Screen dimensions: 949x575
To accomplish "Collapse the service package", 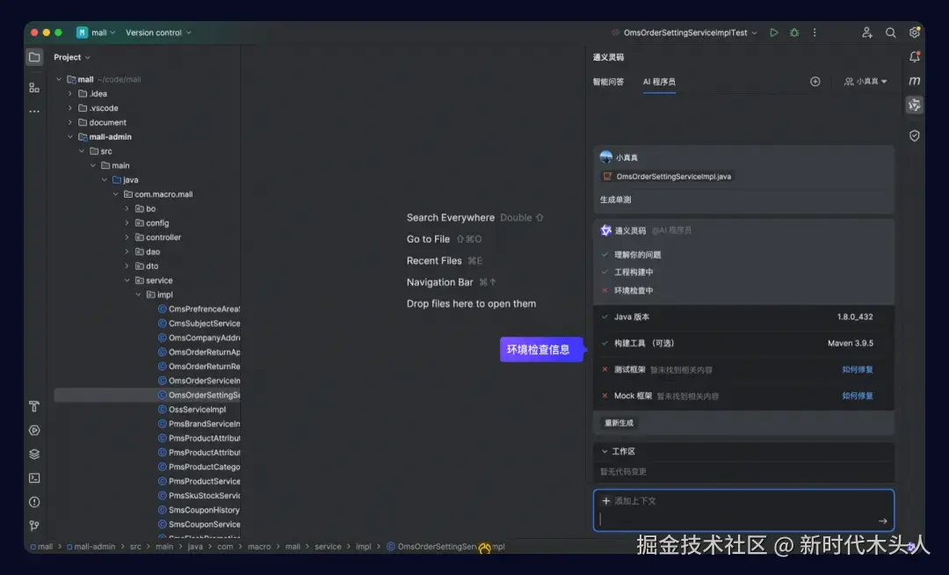I will point(127,280).
